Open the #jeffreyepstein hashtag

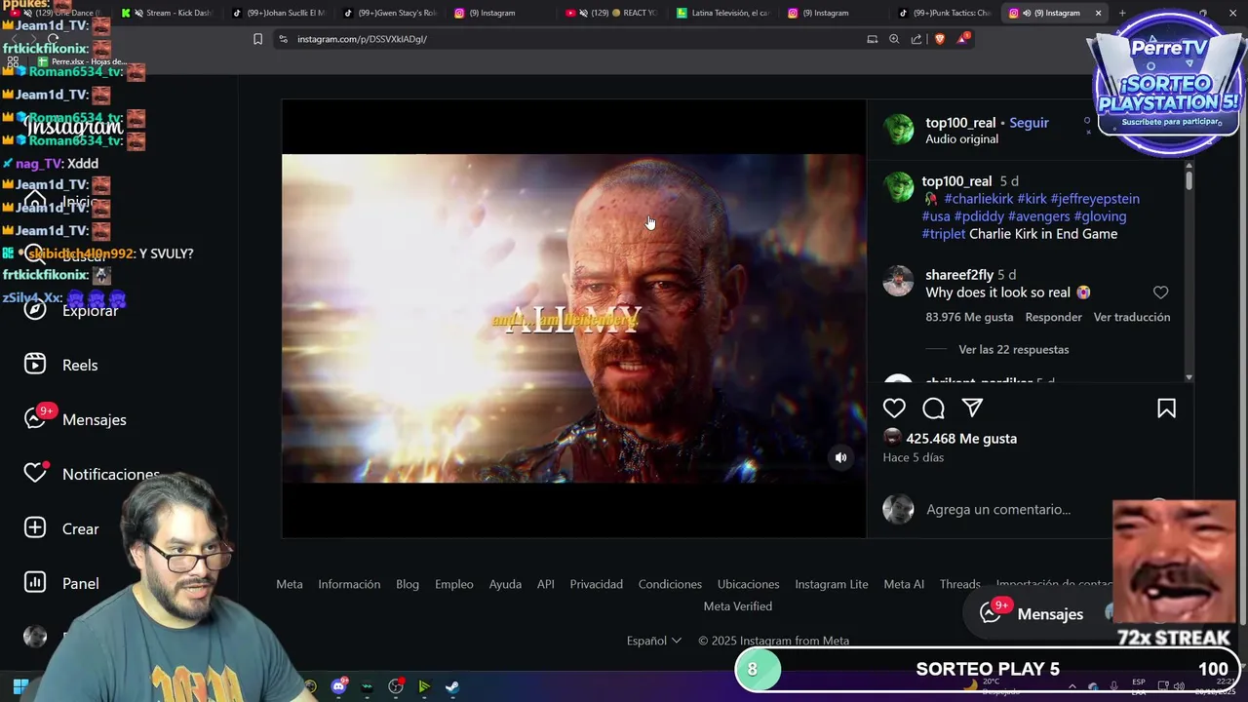tap(1095, 199)
